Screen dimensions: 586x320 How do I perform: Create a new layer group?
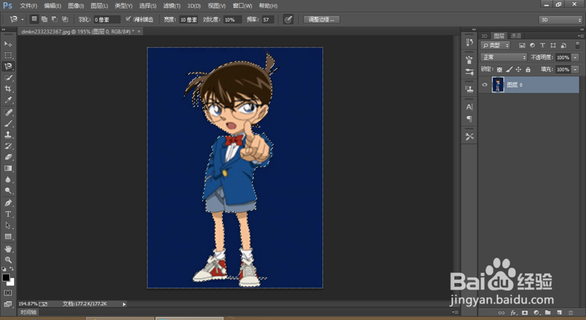pos(547,312)
